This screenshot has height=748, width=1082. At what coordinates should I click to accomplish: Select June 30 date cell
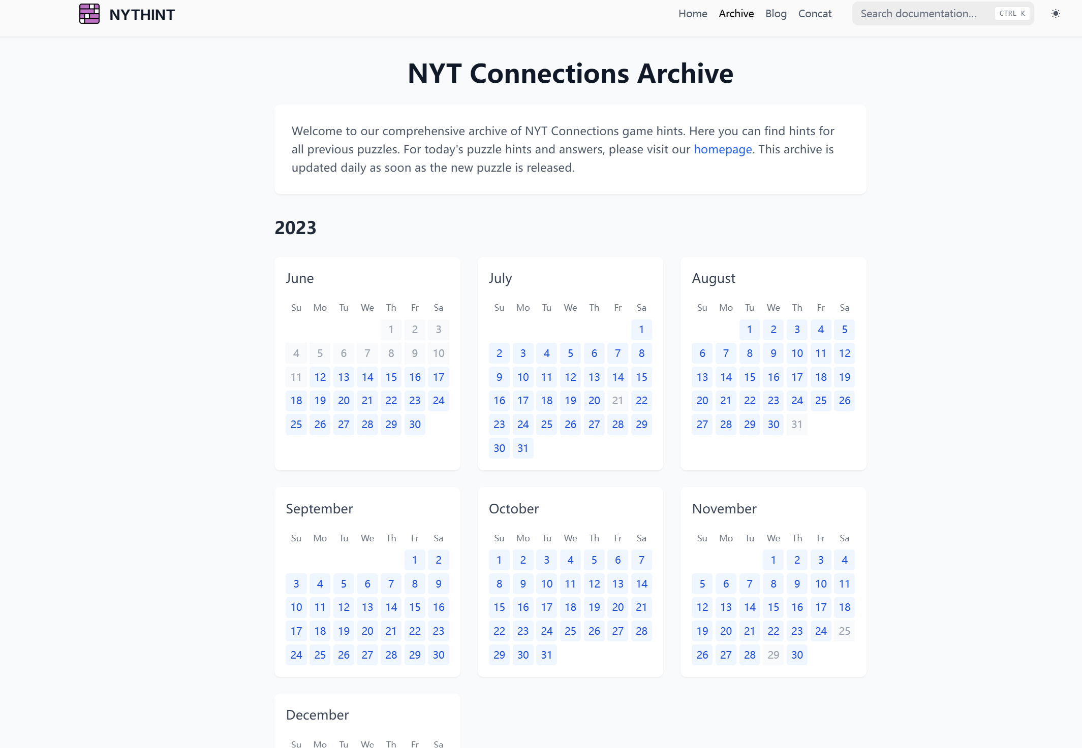coord(415,425)
